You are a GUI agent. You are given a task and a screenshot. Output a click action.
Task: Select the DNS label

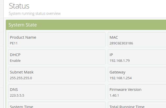(x=14, y=90)
